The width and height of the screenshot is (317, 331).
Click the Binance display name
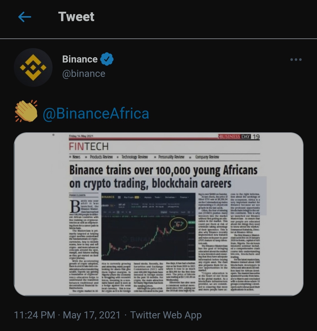click(80, 59)
